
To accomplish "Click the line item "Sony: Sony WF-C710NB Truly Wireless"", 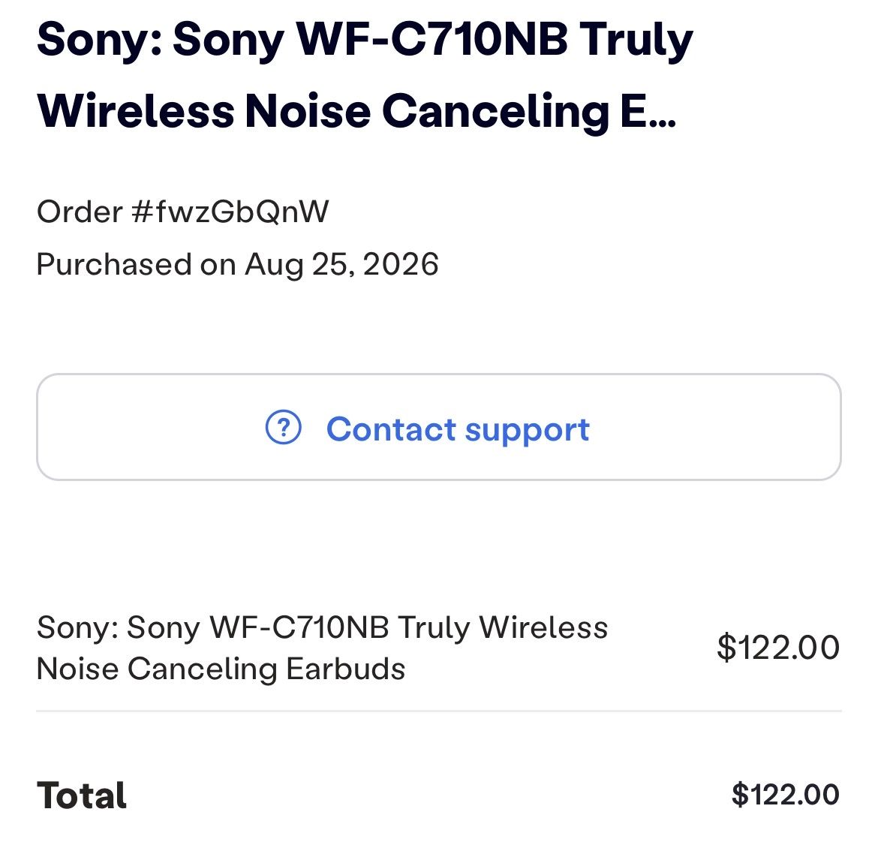I will point(322,627).
